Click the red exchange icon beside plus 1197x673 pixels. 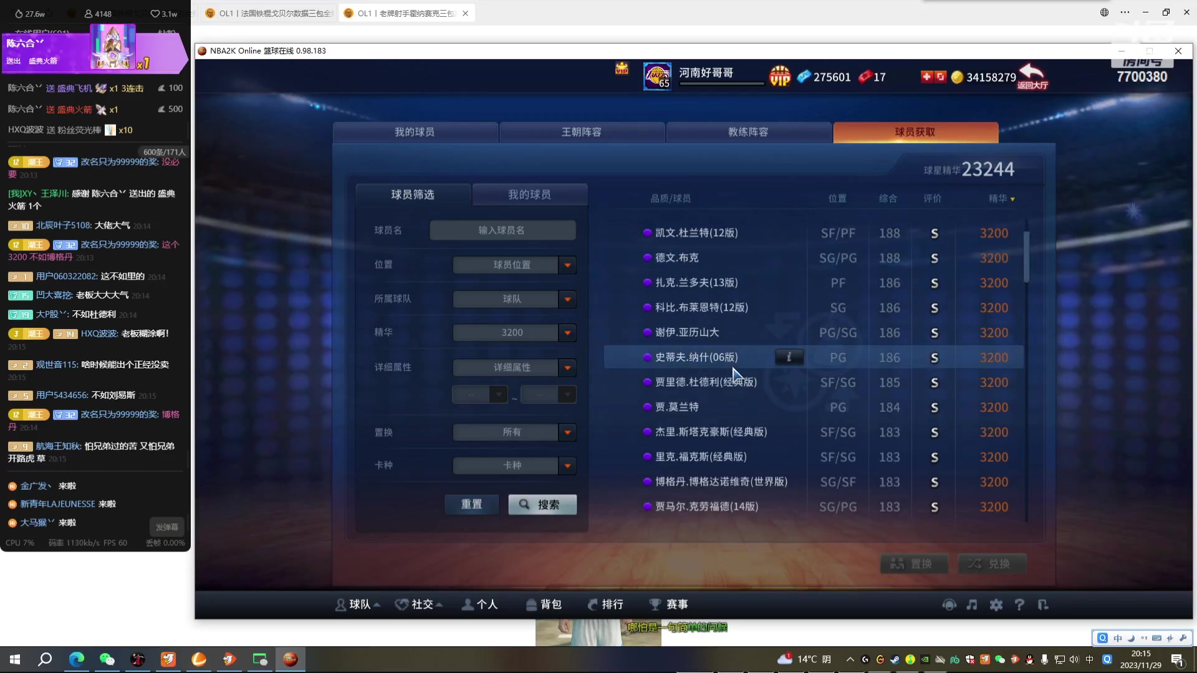pyautogui.click(x=940, y=77)
